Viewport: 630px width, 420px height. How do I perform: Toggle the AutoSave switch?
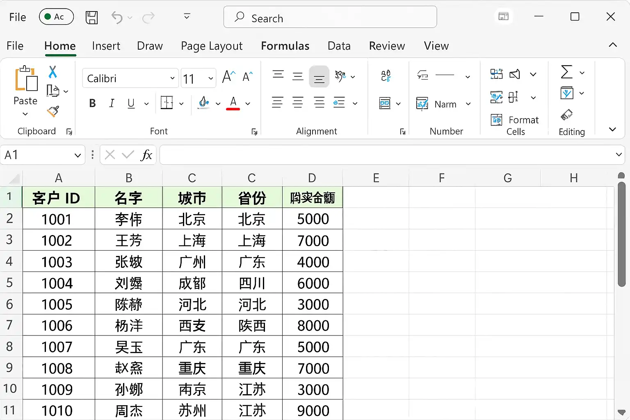56,17
